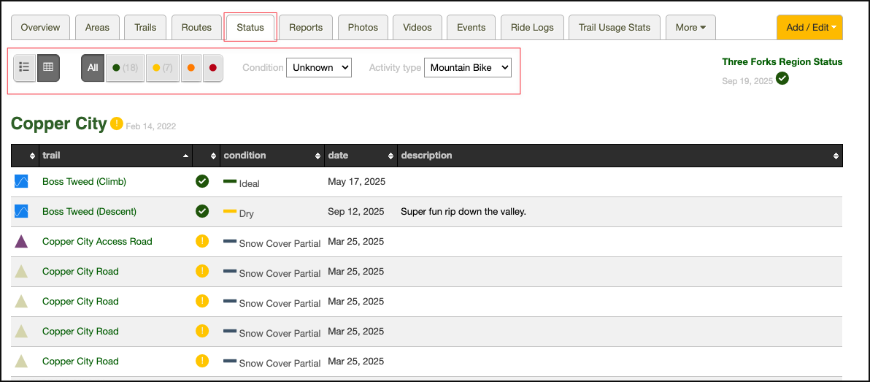The image size is (870, 382).
Task: Toggle the All status filter
Action: tap(93, 68)
